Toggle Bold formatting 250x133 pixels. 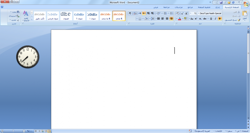(x=220, y=18)
